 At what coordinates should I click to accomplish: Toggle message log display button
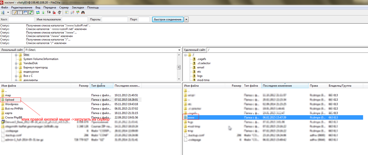click(14, 12)
